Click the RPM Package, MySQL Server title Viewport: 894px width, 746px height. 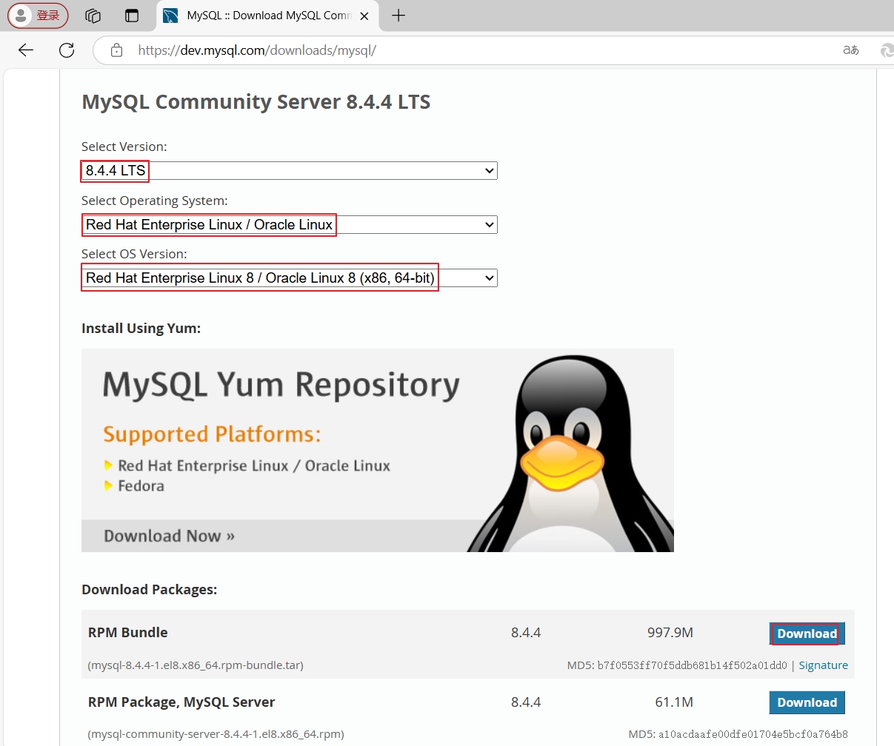tap(181, 702)
